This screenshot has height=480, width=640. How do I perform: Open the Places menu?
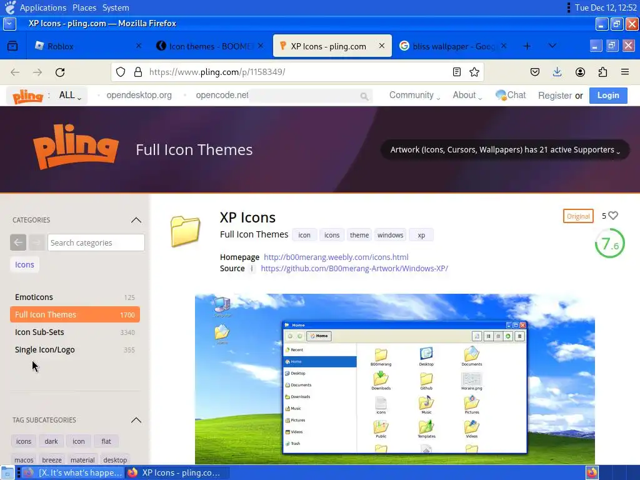coord(84,7)
